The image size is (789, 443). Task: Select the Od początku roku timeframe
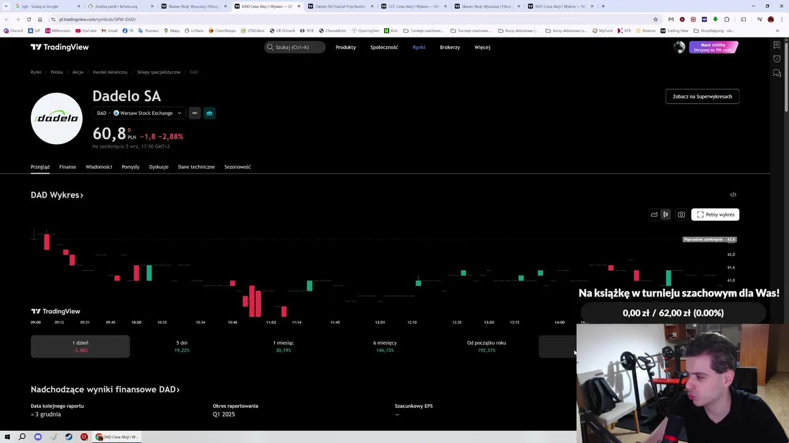(x=486, y=346)
